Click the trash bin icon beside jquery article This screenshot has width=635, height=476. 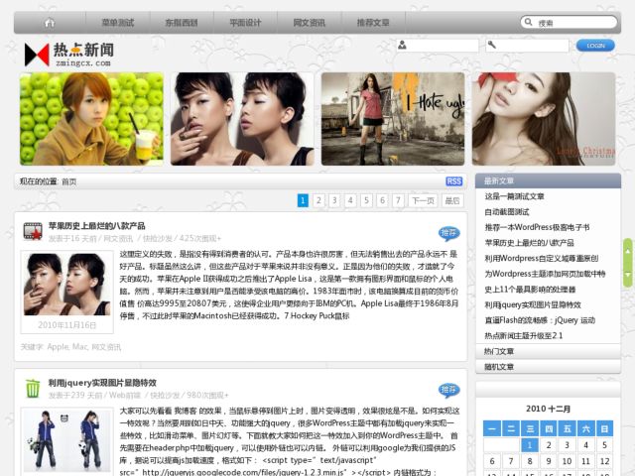click(x=33, y=388)
